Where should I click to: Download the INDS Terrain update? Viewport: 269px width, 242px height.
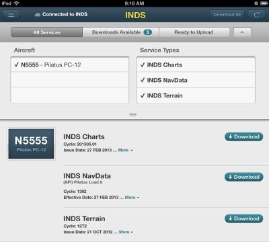(x=244, y=218)
